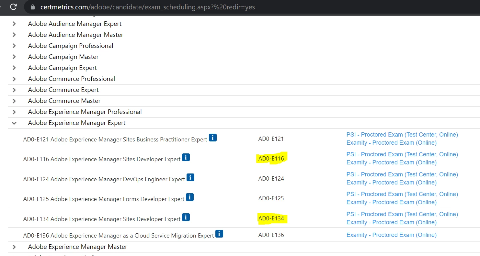Expand the Adobe Commerce Expert chevron
The width and height of the screenshot is (480, 256).
pyautogui.click(x=14, y=90)
